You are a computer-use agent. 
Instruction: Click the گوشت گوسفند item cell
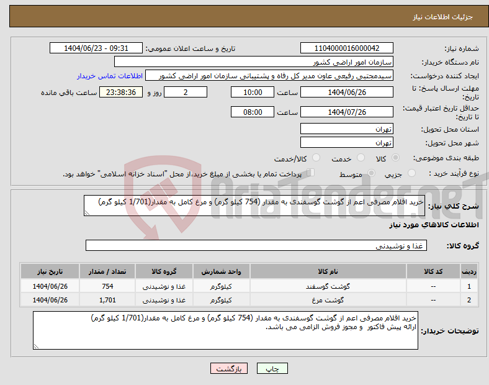tap(328, 286)
